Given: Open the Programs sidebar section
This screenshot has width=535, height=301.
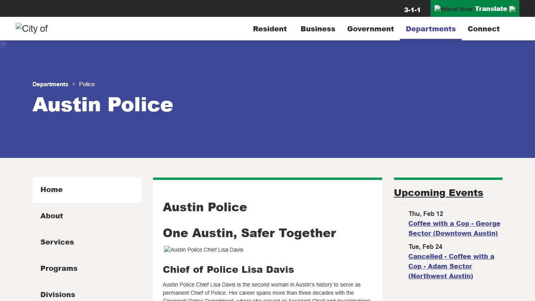Looking at the screenshot, I should (x=59, y=268).
